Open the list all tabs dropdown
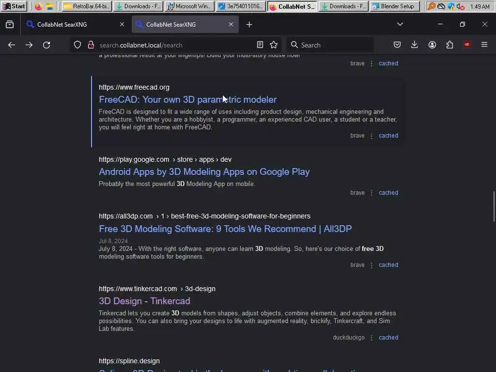This screenshot has width=496, height=372. coord(400,24)
